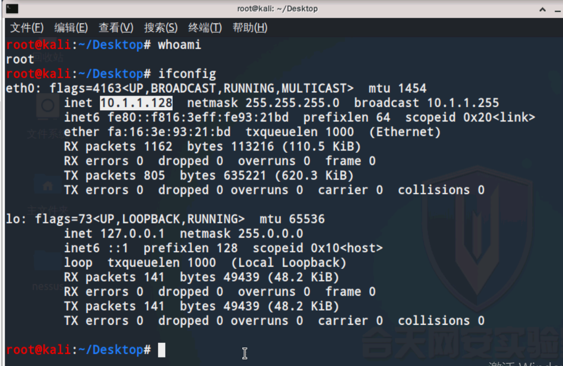Open the 编辑(E) menu
Screen dimensions: 563x366
coord(71,27)
